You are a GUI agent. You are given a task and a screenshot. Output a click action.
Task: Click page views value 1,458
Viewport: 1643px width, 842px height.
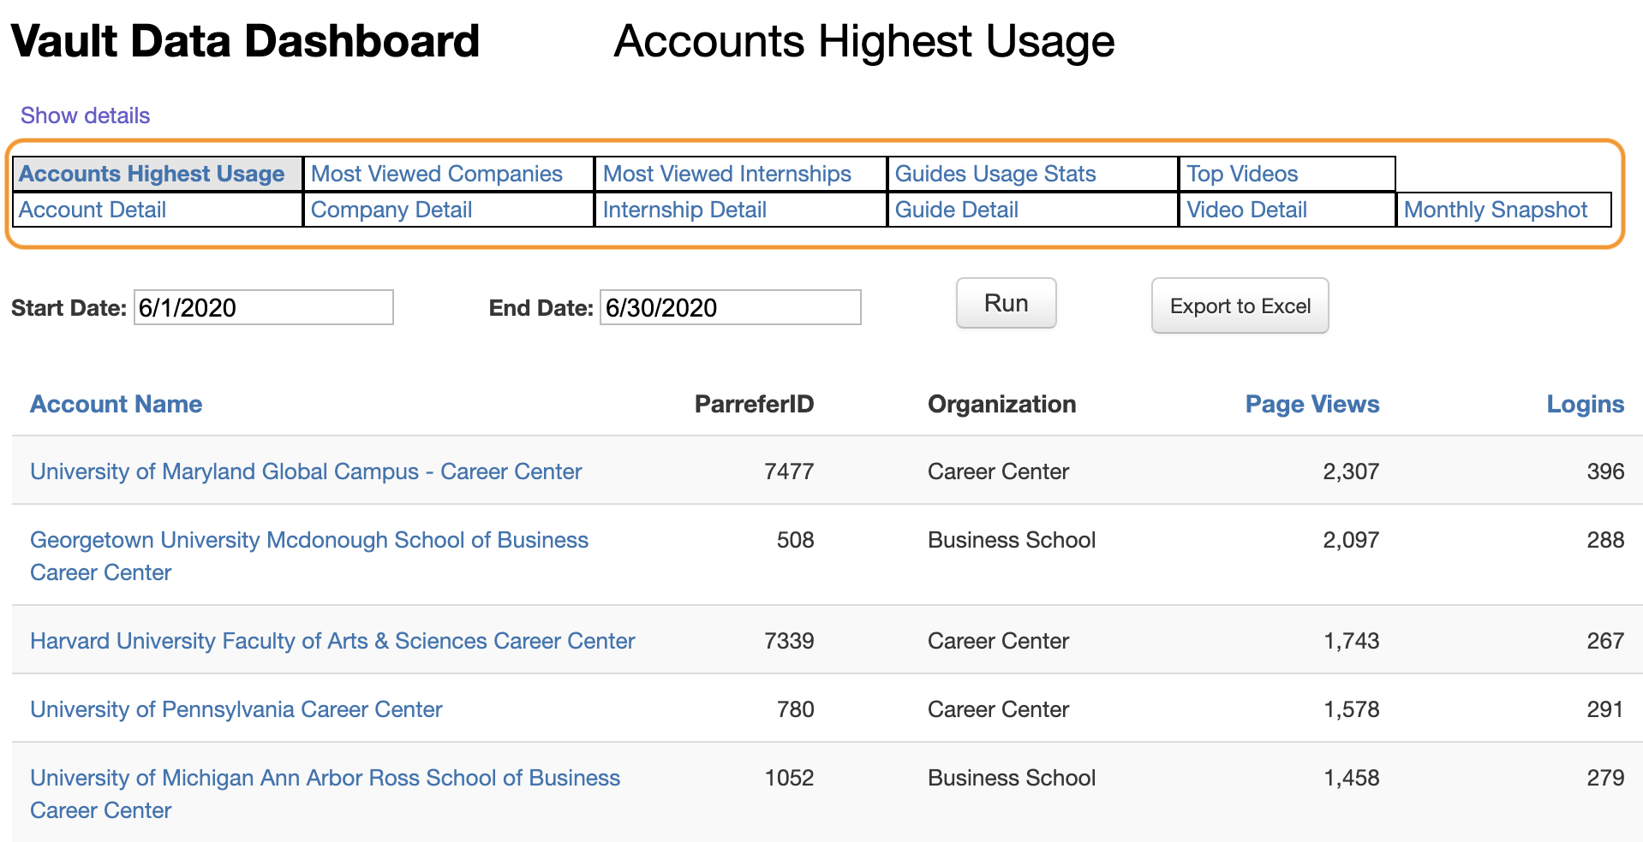click(x=1351, y=778)
